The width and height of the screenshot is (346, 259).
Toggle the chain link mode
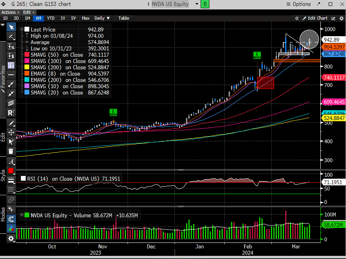[11, 200]
